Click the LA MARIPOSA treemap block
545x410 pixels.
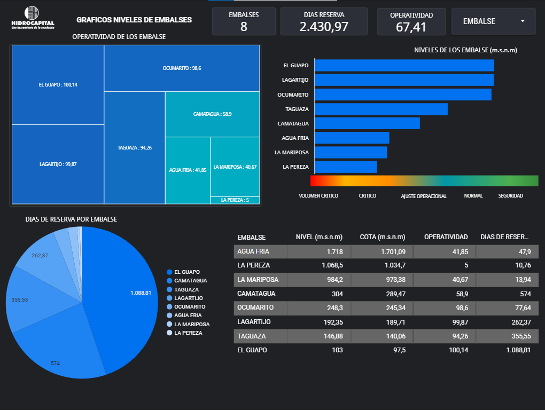coord(235,167)
